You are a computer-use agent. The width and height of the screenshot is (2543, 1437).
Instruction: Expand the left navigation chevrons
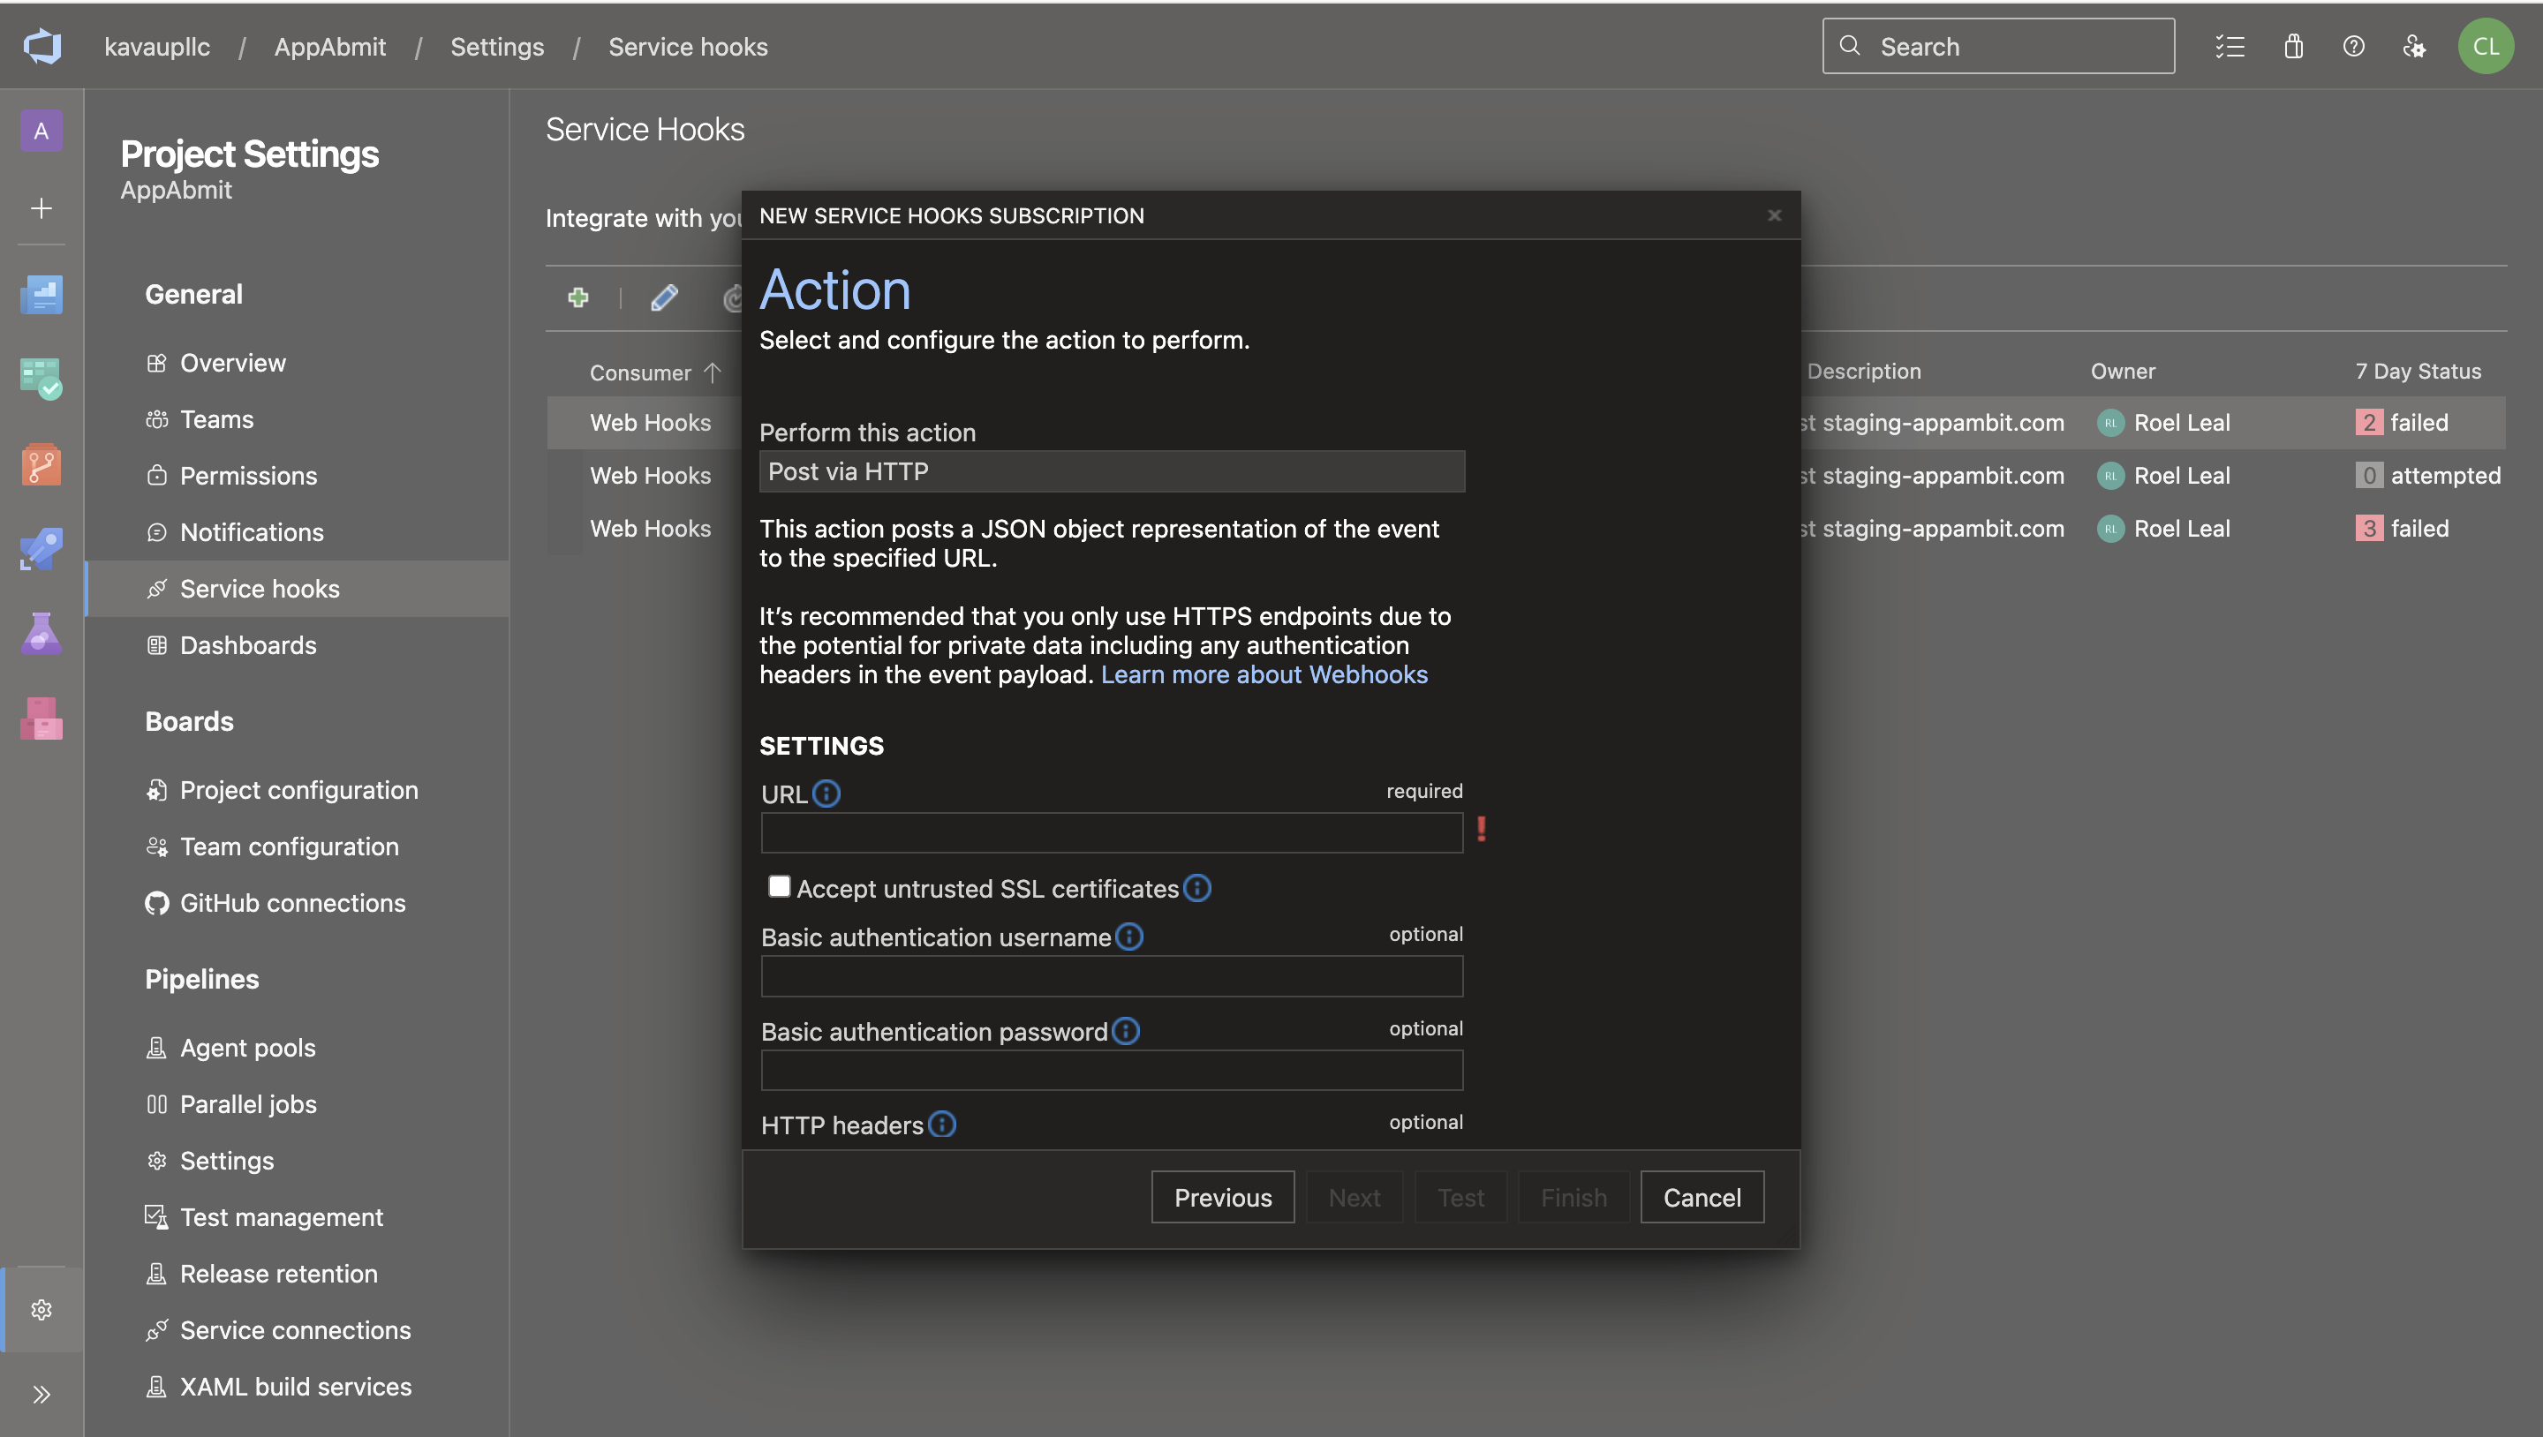(42, 1395)
